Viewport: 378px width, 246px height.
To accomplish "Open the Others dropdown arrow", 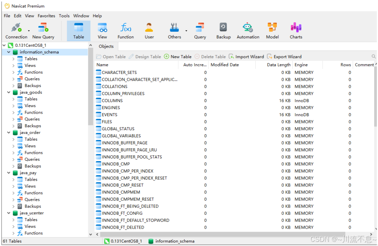I will point(186,31).
